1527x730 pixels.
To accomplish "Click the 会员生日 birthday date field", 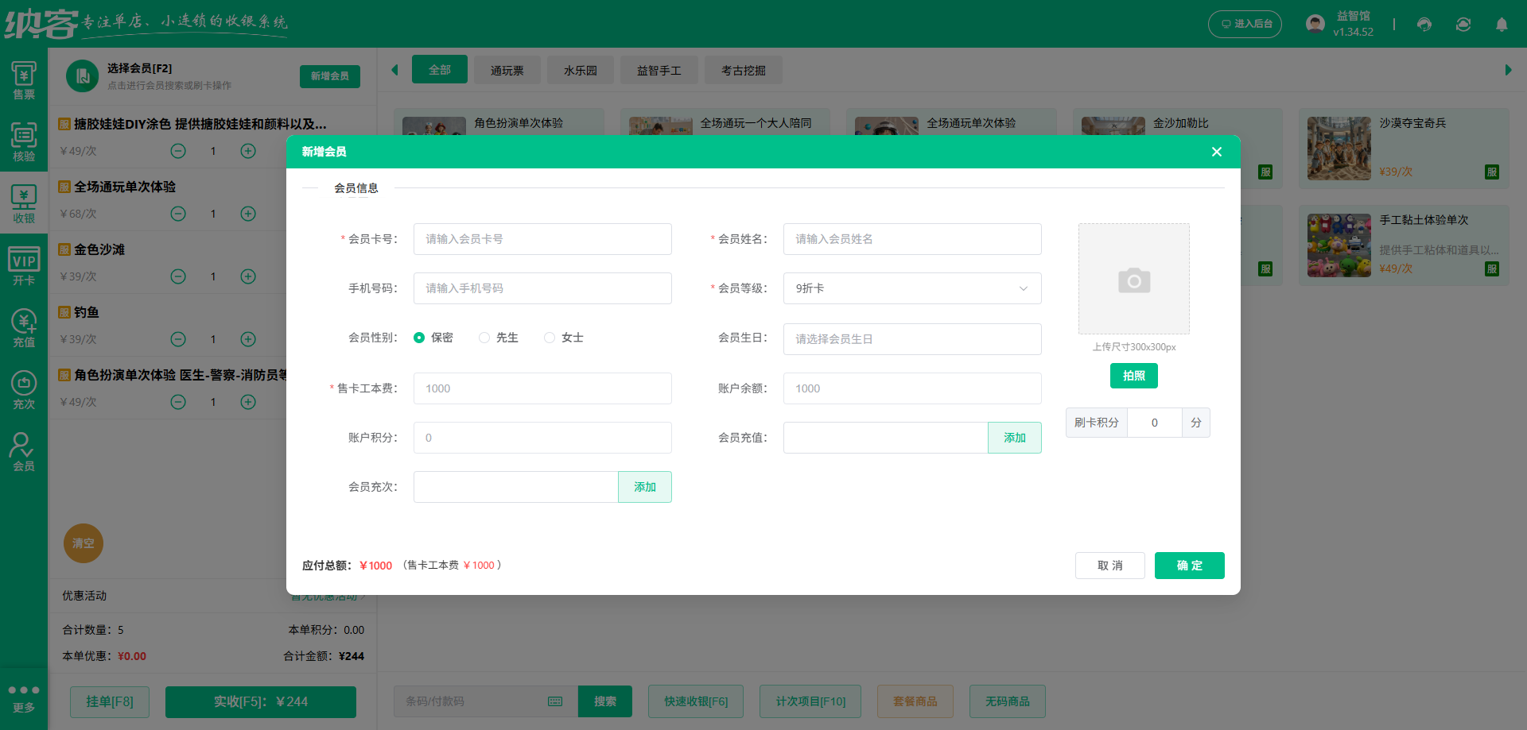I will (911, 338).
